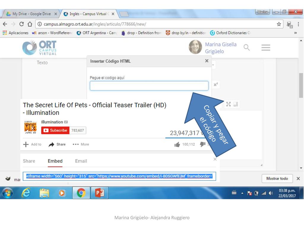
Task: Click the ORT Campus Virtual logo
Action: pyautogui.click(x=39, y=48)
